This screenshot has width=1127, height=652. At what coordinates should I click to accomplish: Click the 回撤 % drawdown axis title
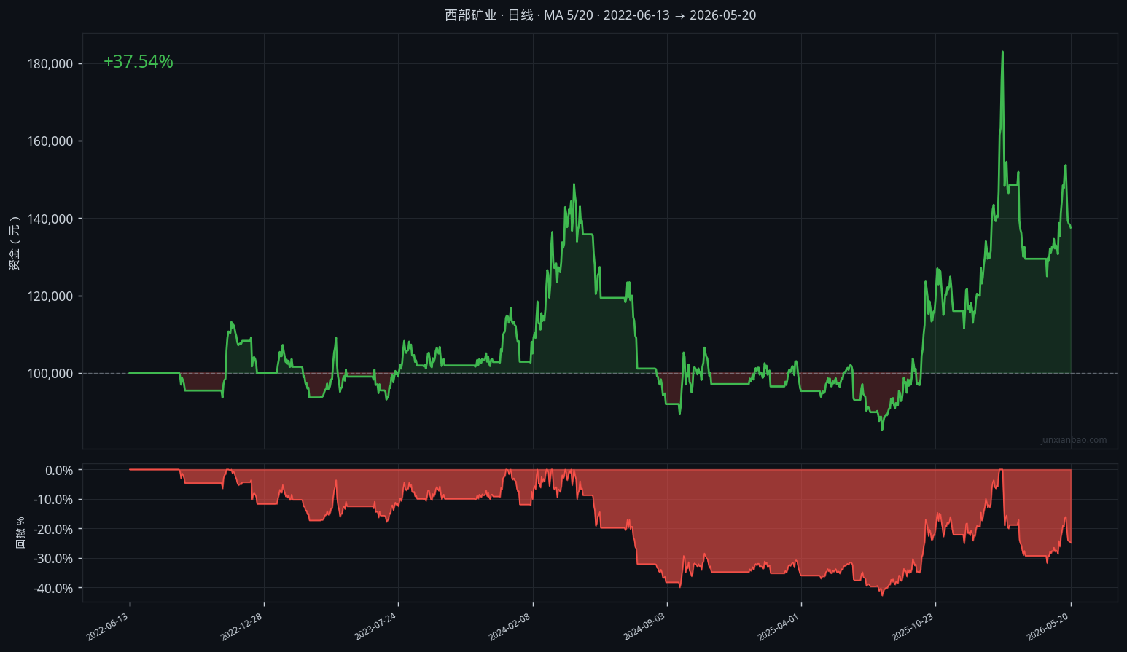pos(20,533)
